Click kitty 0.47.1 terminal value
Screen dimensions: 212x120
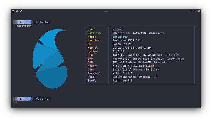tap(123, 73)
